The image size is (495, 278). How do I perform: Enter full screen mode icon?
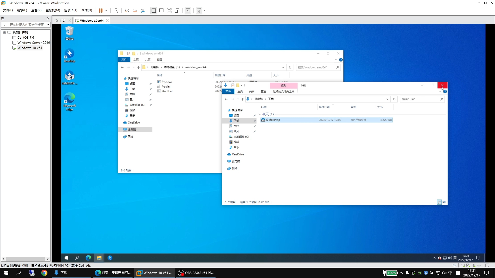(169, 11)
